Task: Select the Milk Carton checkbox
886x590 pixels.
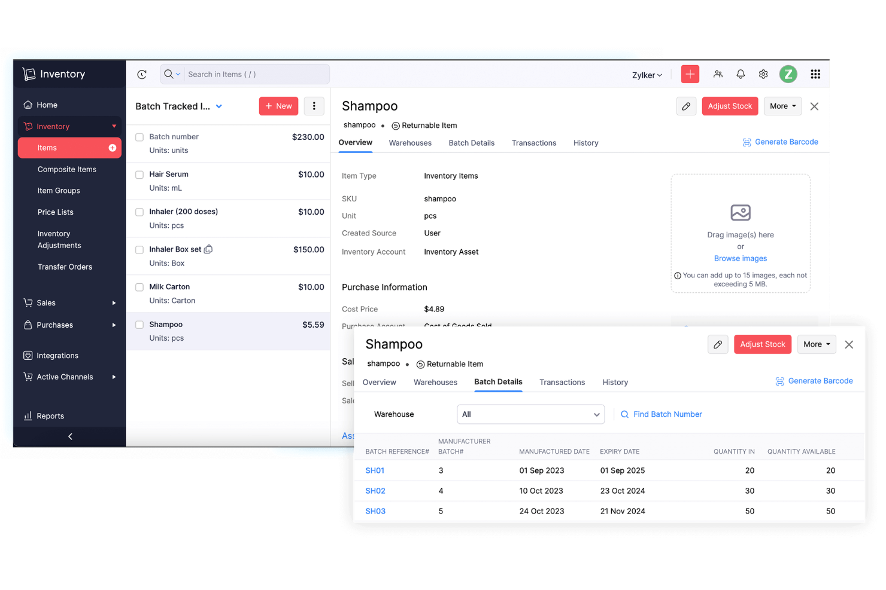Action: (139, 286)
